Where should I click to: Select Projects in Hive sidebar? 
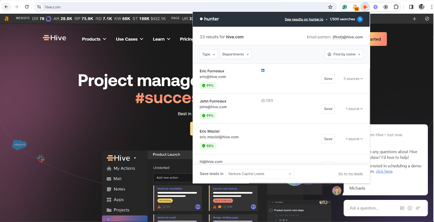point(118,210)
